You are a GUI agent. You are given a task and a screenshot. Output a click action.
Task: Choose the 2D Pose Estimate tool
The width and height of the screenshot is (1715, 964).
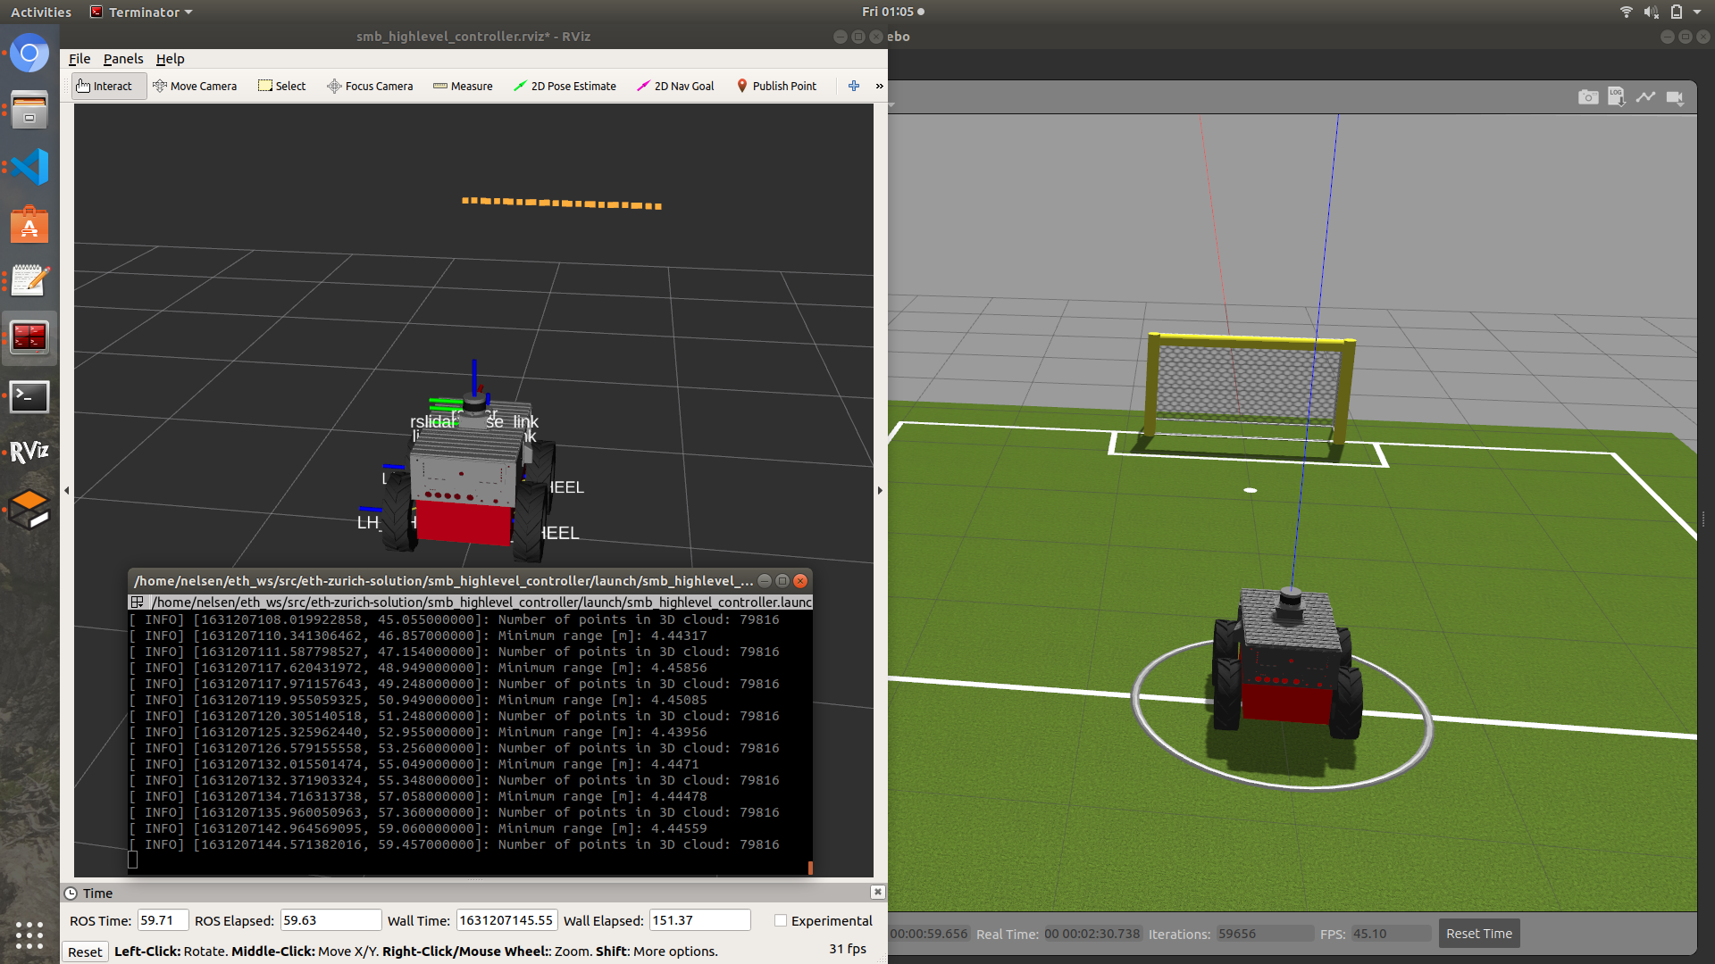tap(565, 86)
